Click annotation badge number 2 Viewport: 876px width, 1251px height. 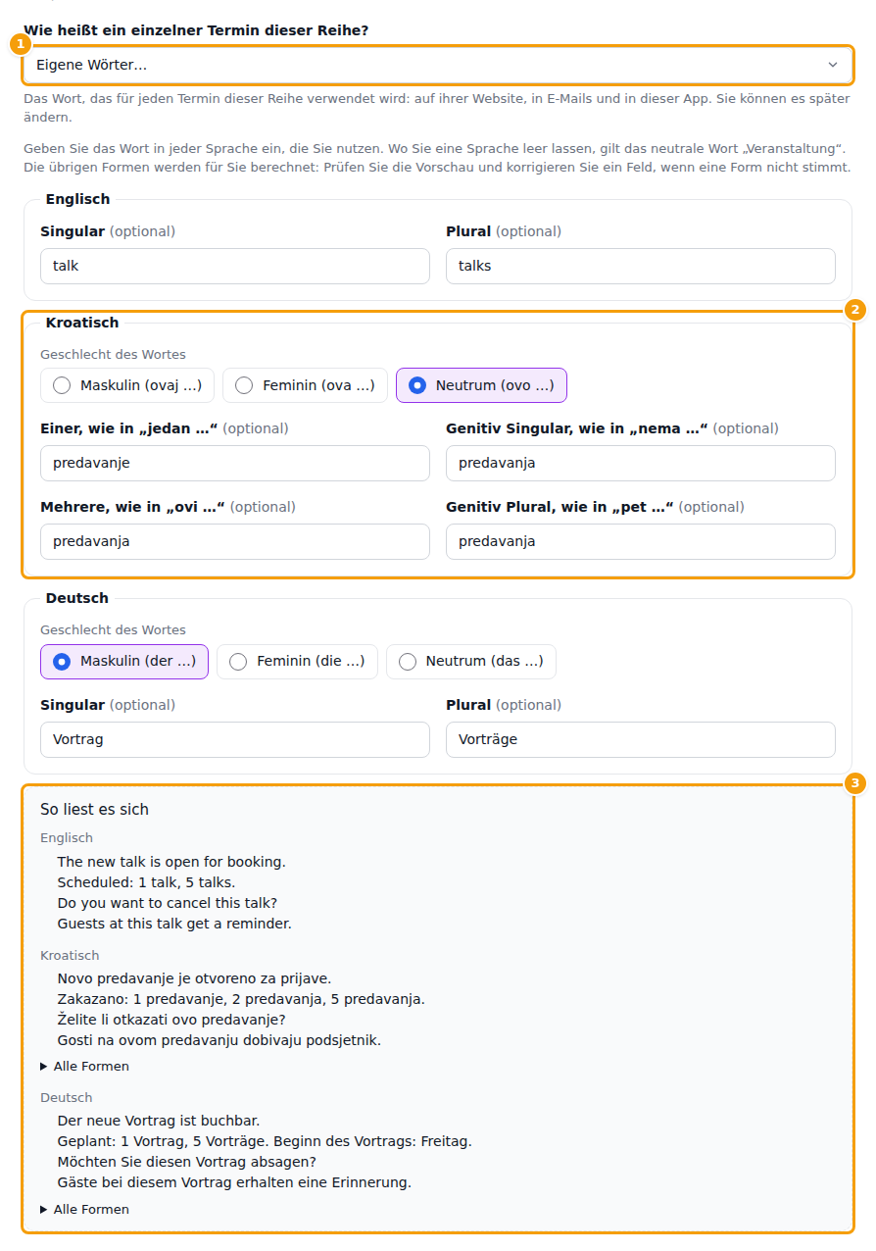point(854,310)
